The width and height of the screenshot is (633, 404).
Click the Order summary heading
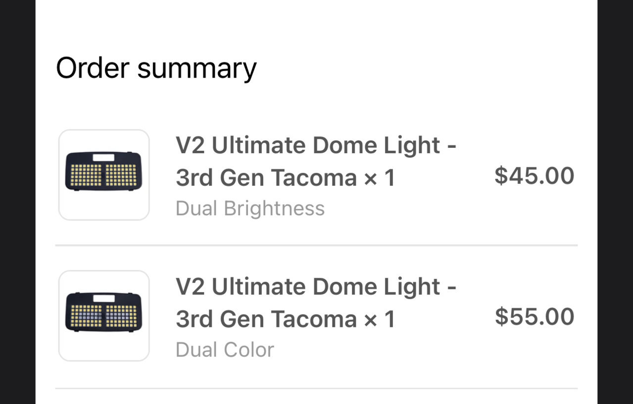click(x=156, y=68)
